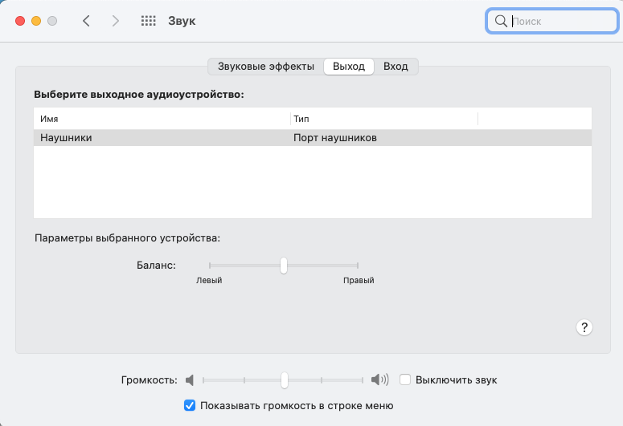
Task: Click the Тип column header
Action: coord(383,119)
